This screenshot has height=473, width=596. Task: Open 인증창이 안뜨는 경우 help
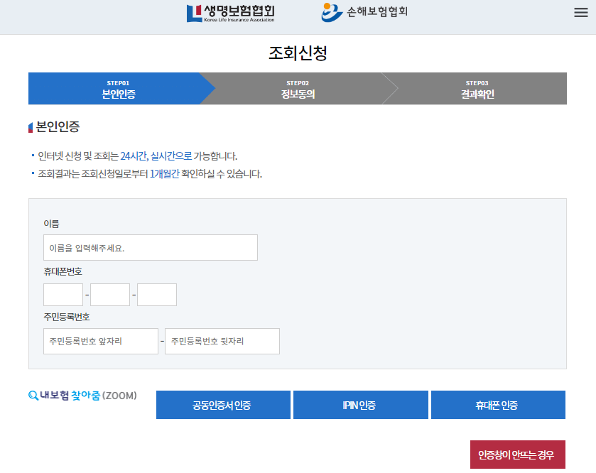519,455
